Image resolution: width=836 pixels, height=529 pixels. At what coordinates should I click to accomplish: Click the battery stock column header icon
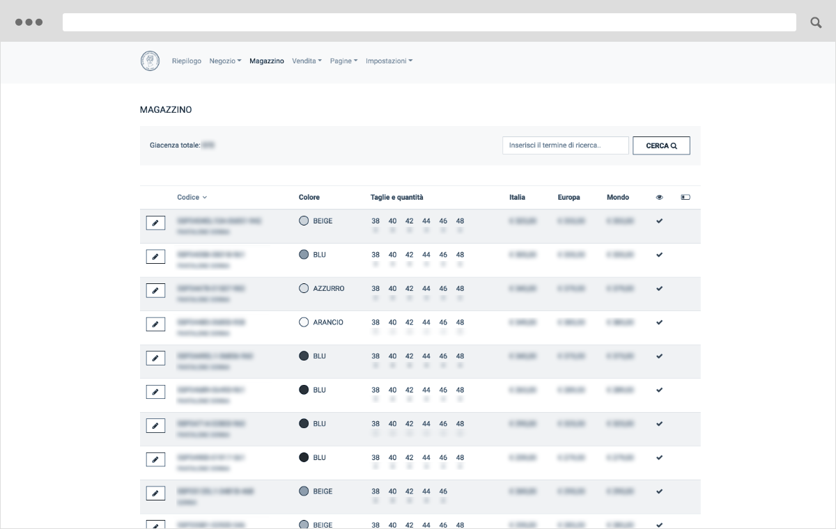tap(685, 198)
